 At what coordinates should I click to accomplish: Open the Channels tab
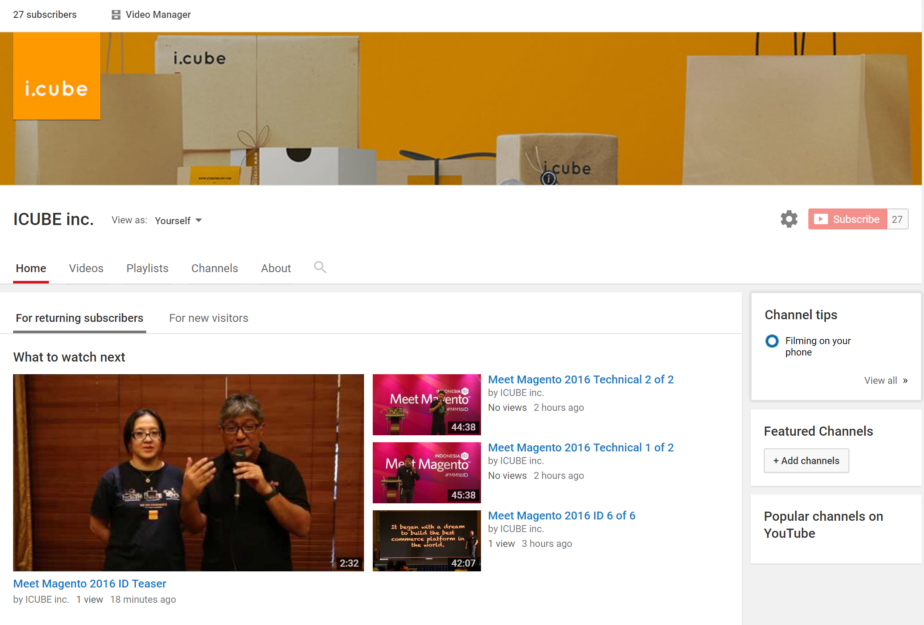(x=214, y=268)
